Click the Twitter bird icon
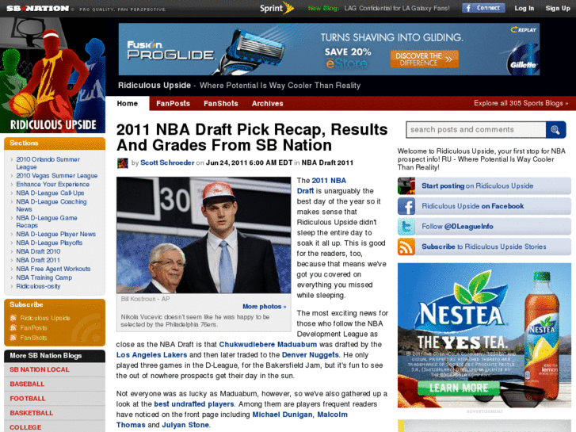The height and width of the screenshot is (432, 576). (406, 226)
